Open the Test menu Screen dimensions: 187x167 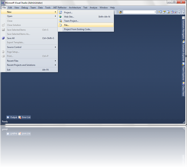85,7
